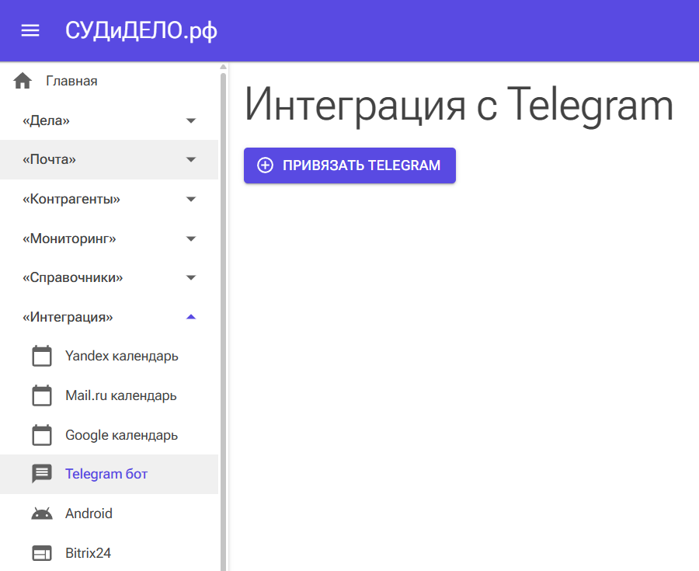
Task: Expand the «Почта» section arrow
Action: coord(191,160)
